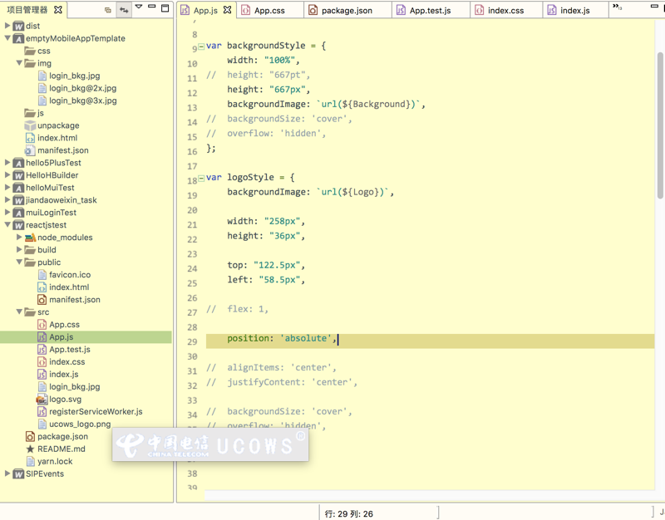This screenshot has height=520, width=665.
Task: Expand the hello5PlusTest project
Action: [x=7, y=163]
